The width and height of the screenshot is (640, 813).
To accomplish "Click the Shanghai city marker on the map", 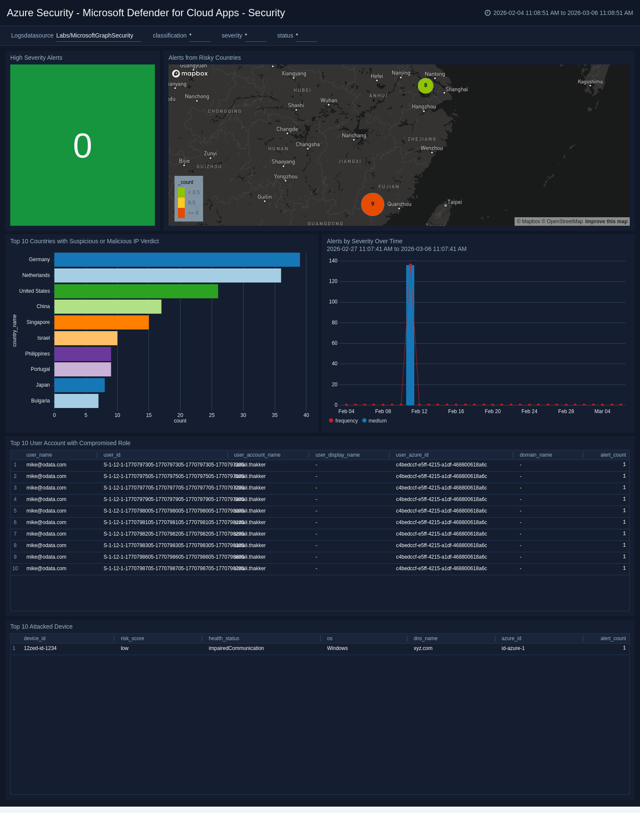I will [444, 93].
